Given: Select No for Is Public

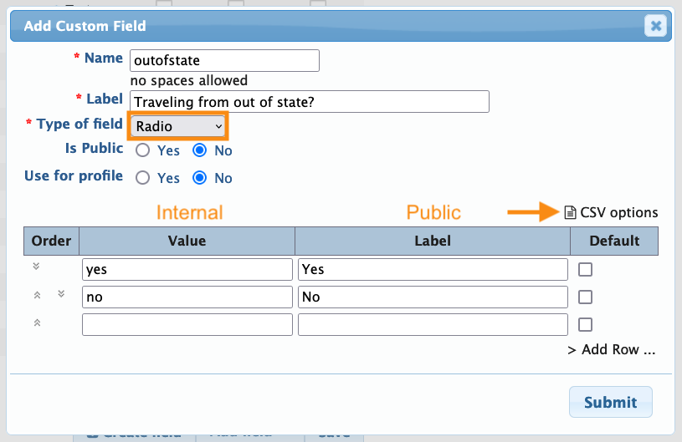Looking at the screenshot, I should coord(200,151).
